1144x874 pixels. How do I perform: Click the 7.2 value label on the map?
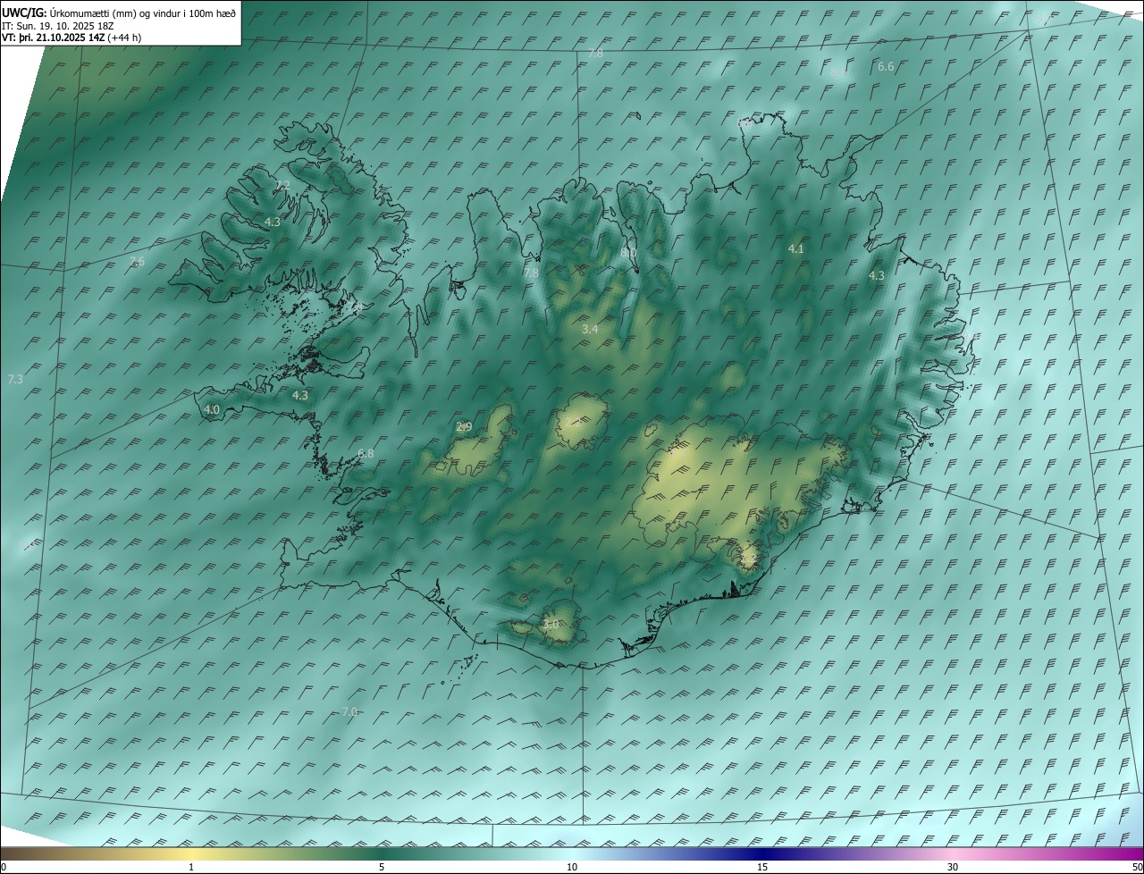point(283,185)
